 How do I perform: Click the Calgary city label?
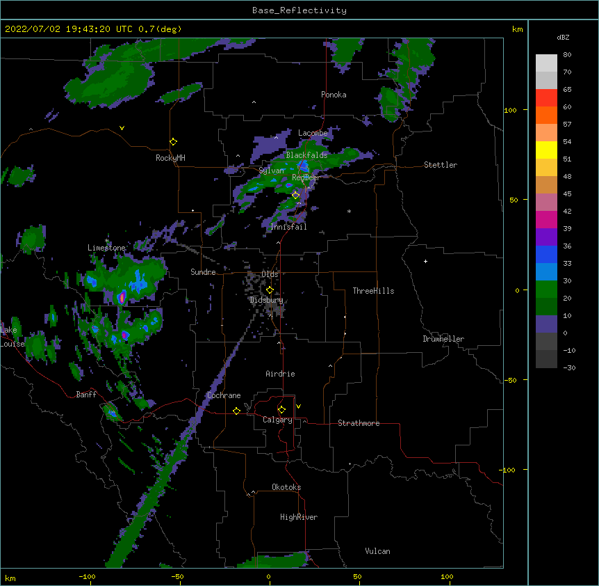tap(278, 420)
